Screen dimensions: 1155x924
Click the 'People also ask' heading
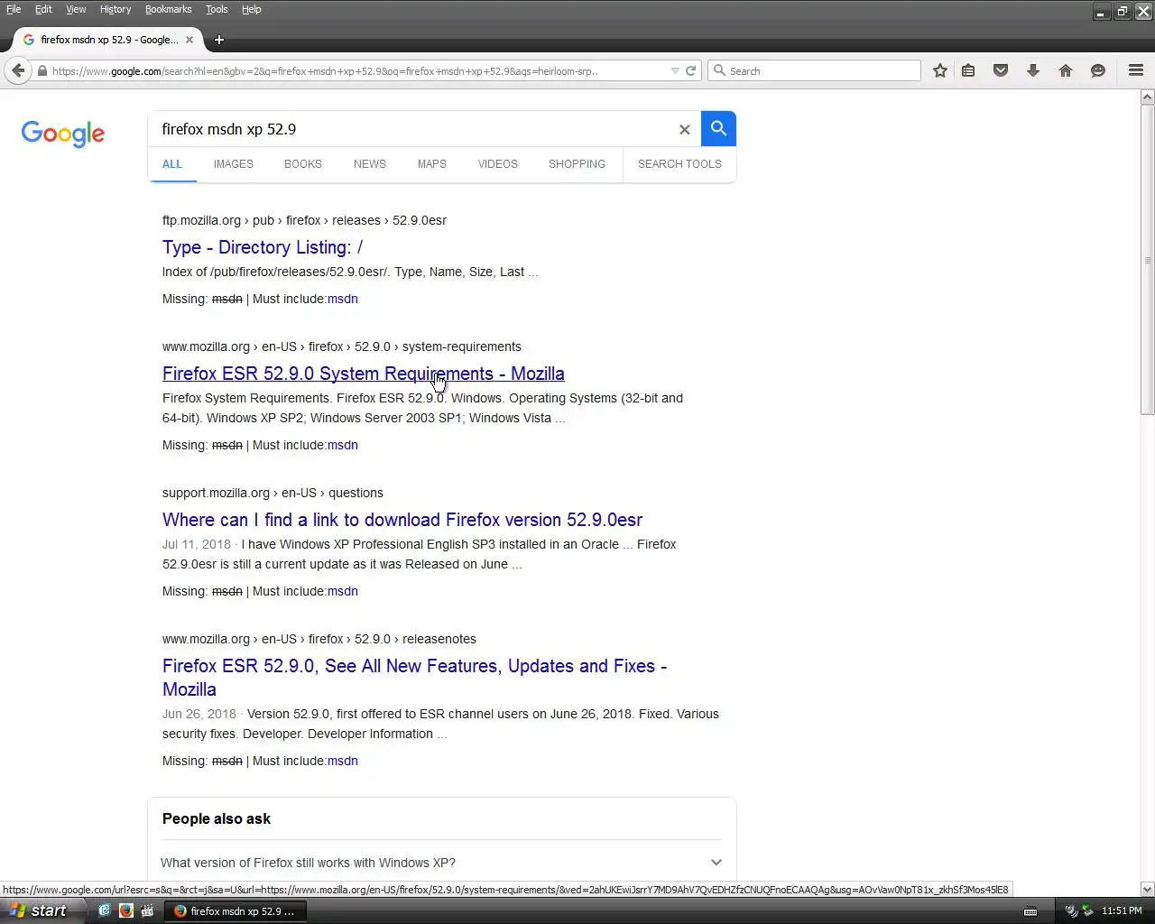coord(217,818)
